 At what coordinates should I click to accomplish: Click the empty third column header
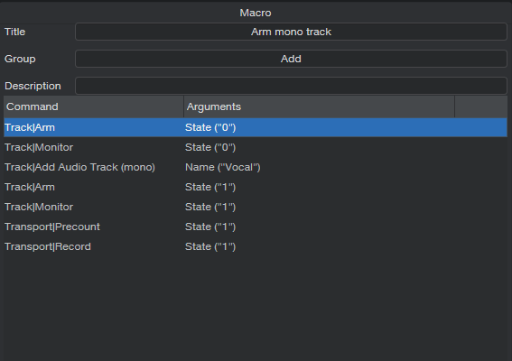click(481, 106)
